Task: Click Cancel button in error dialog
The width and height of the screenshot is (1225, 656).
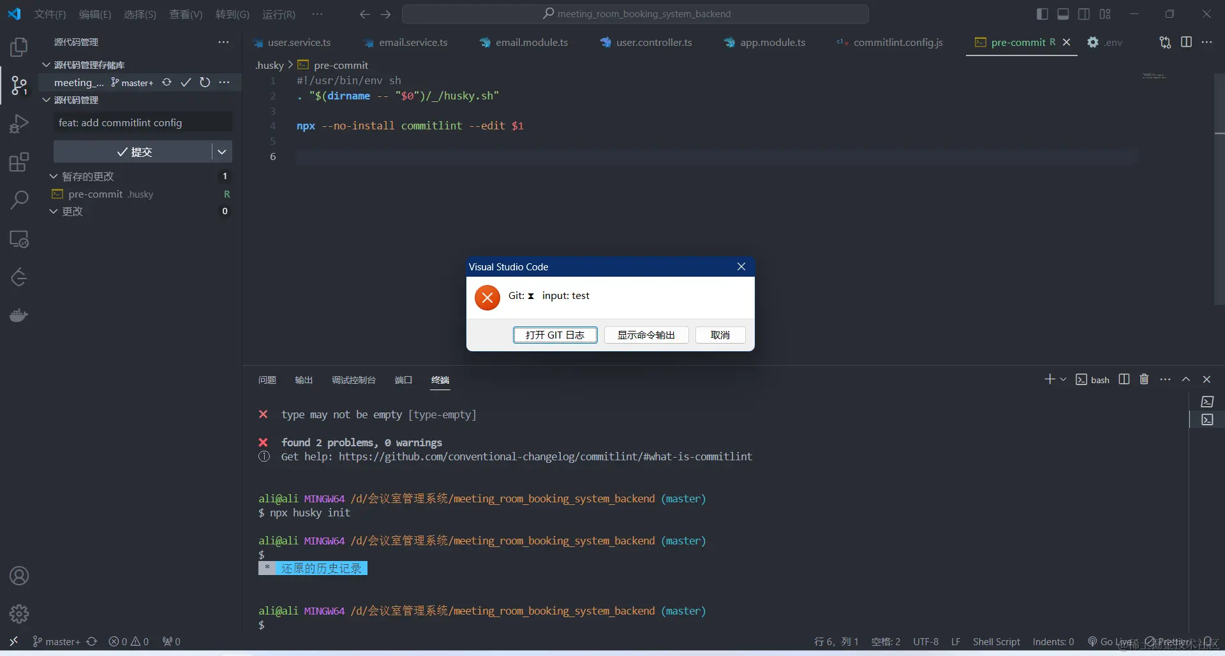Action: point(720,335)
